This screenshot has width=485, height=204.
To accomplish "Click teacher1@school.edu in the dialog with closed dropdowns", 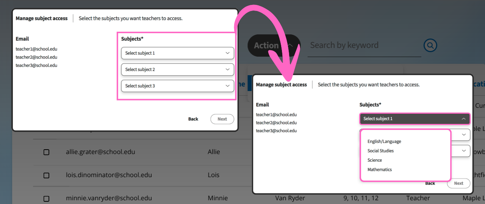I will point(36,49).
